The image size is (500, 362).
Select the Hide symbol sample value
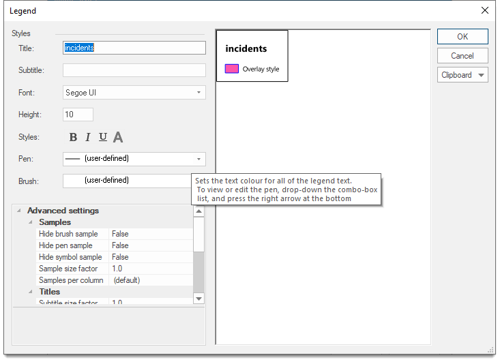coord(151,257)
